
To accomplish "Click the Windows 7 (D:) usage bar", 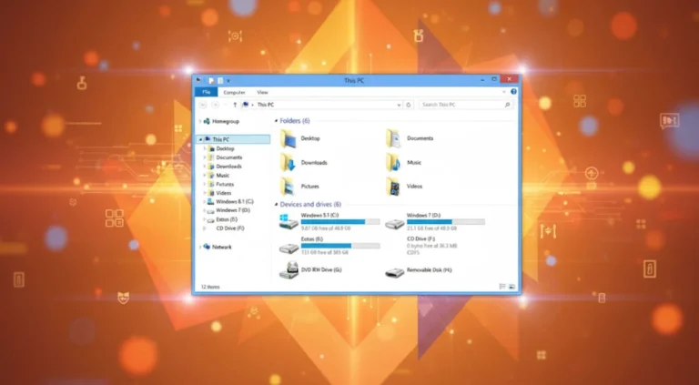I will pyautogui.click(x=446, y=221).
